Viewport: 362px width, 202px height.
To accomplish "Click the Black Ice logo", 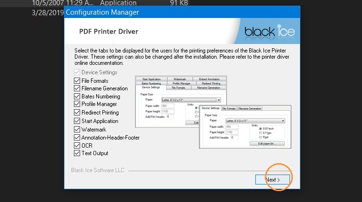I will tap(269, 31).
